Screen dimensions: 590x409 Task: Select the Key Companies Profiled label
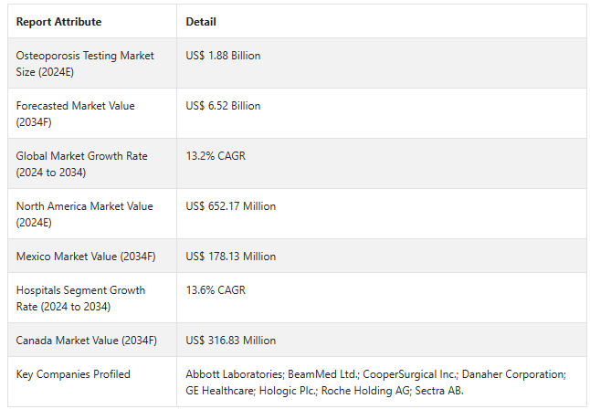tap(73, 374)
